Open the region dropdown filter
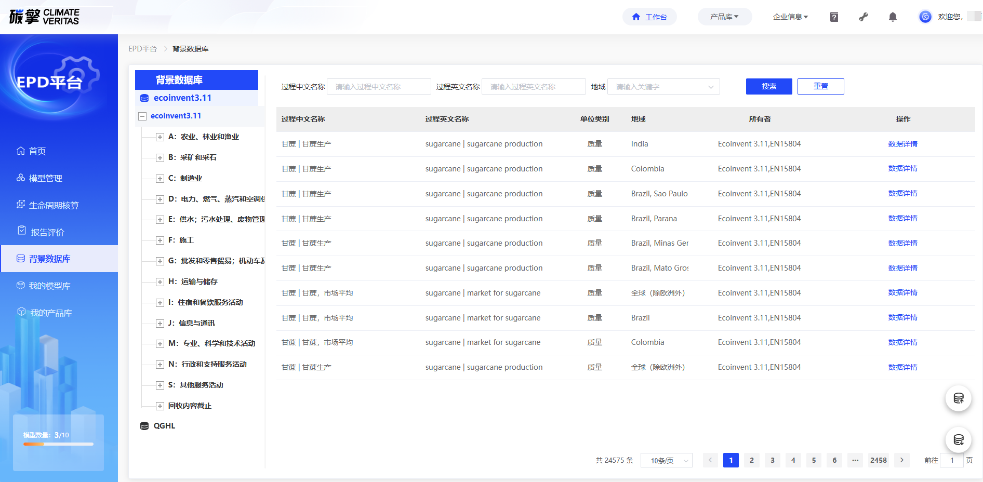Image resolution: width=983 pixels, height=482 pixels. coord(663,87)
